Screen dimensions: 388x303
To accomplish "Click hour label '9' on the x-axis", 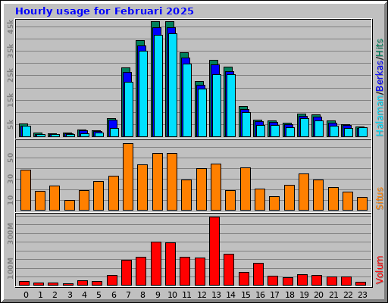I will point(158,295).
